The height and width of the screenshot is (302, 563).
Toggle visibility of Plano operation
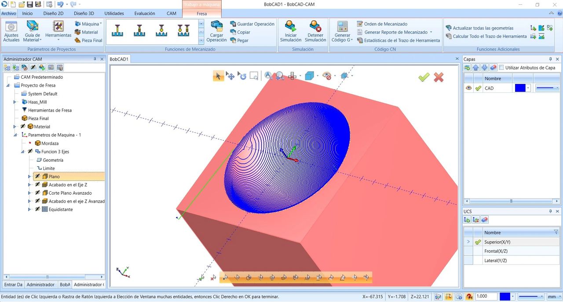38,176
